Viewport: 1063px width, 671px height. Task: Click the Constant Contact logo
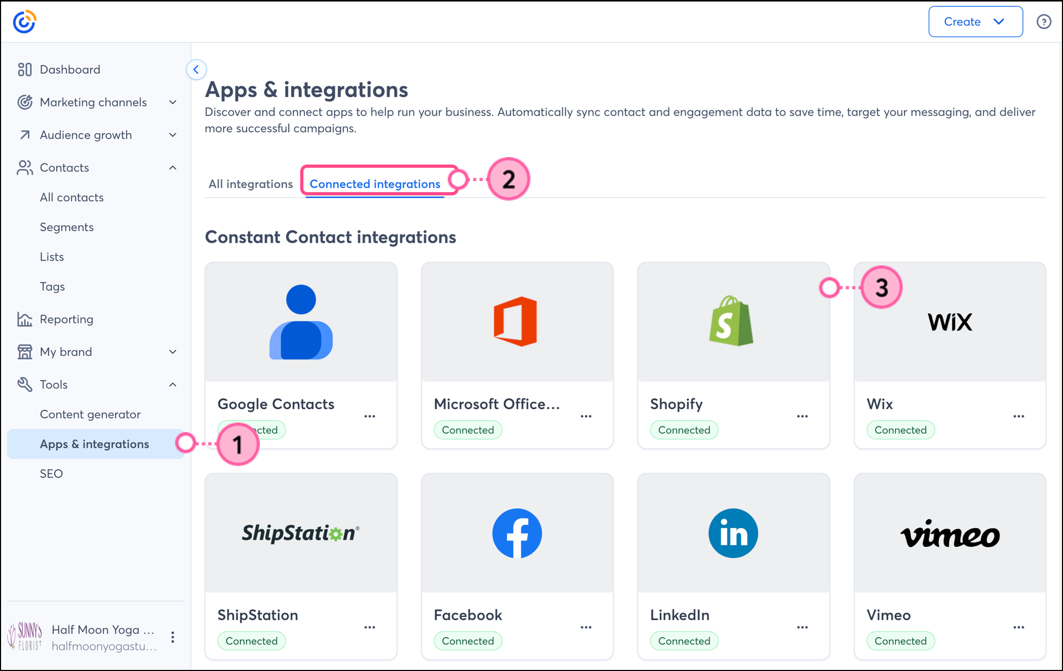[24, 22]
